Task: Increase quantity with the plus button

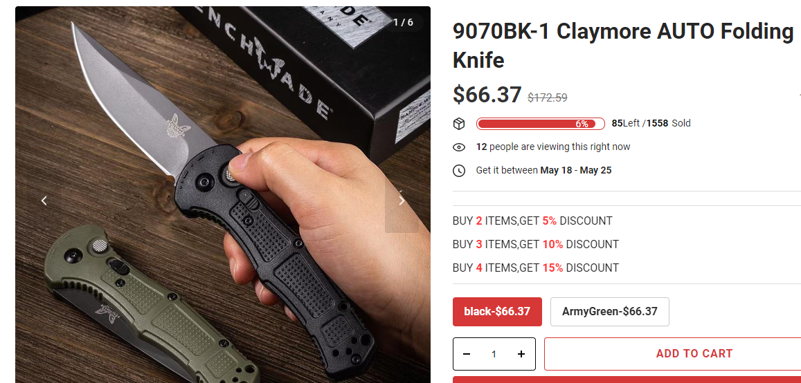Action: pos(521,354)
